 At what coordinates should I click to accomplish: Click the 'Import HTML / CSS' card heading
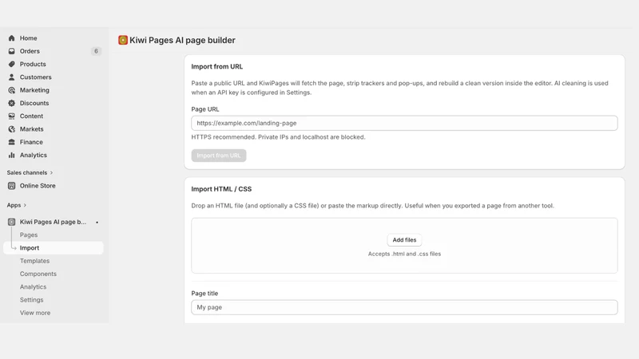click(x=221, y=189)
